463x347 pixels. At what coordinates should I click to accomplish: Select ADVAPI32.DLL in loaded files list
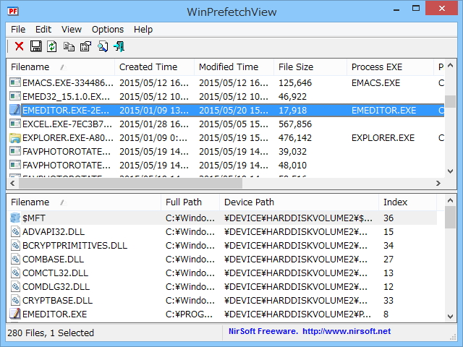pyautogui.click(x=54, y=231)
